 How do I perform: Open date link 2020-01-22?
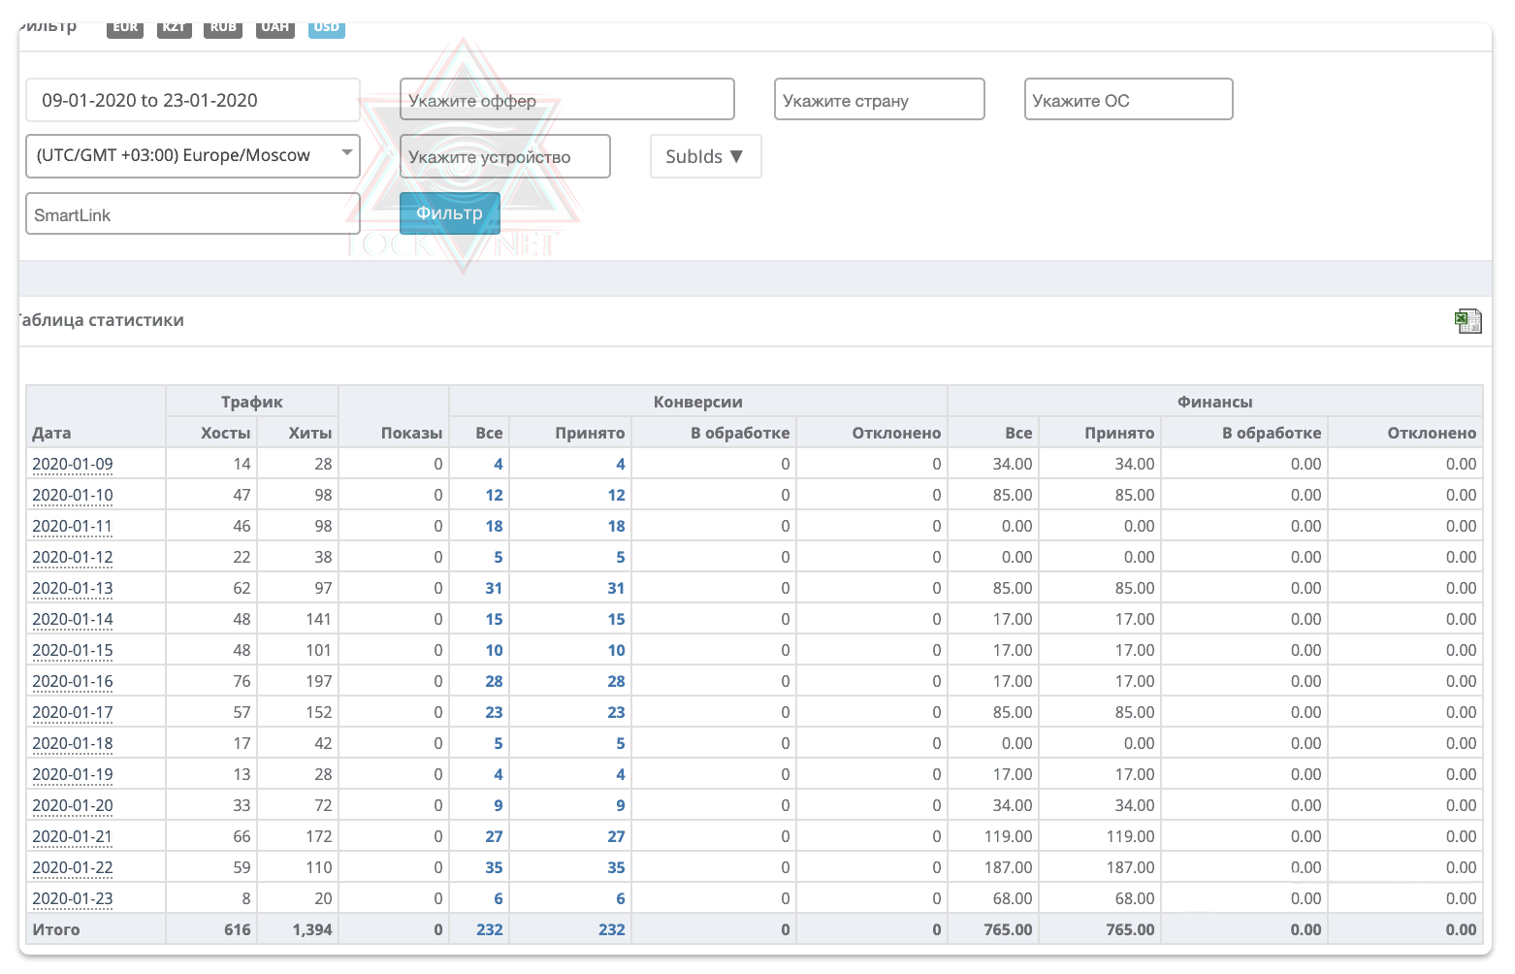click(73, 867)
